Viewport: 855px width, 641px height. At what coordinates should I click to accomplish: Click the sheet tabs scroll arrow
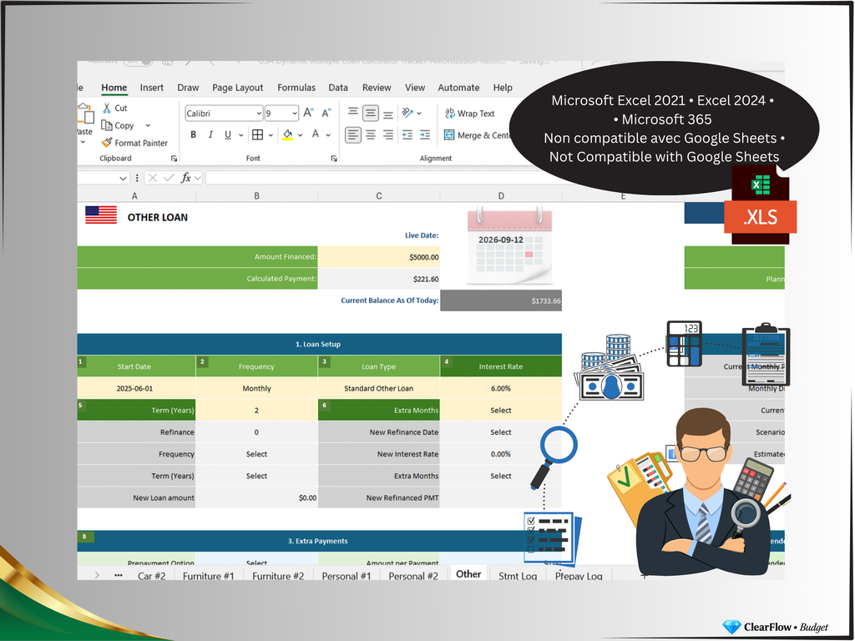[x=97, y=575]
